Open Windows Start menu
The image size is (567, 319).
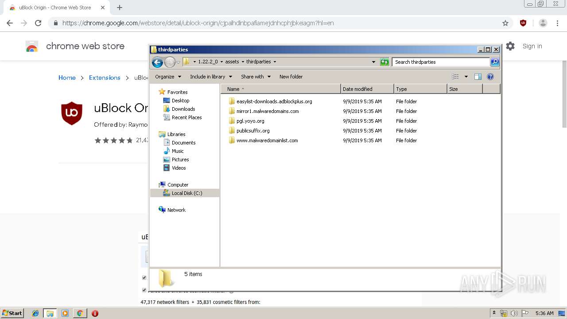pyautogui.click(x=12, y=313)
